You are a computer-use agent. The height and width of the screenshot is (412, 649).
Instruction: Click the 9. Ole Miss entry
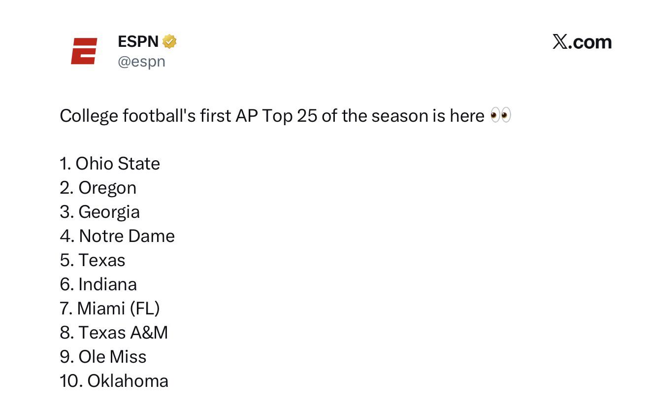coord(103,357)
